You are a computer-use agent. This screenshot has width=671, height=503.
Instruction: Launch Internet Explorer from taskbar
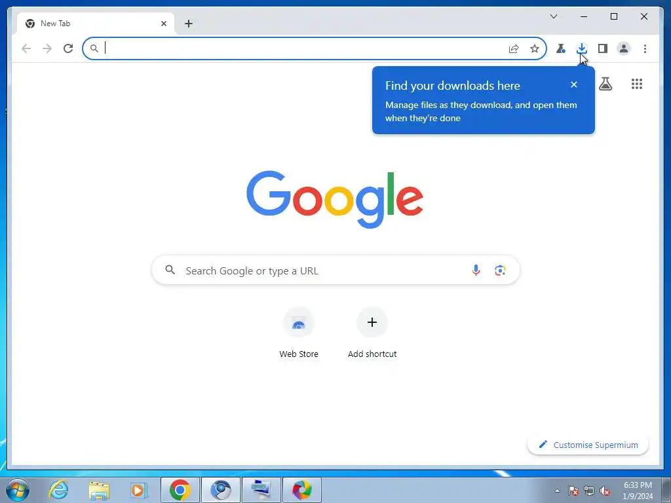58,490
